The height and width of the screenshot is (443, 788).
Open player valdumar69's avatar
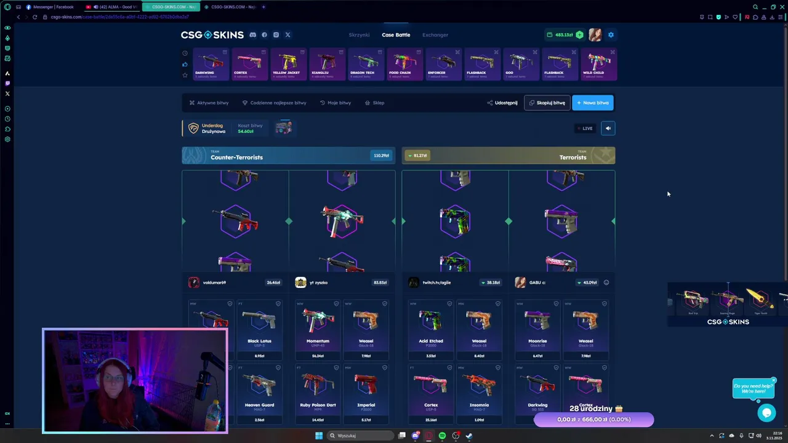click(194, 282)
